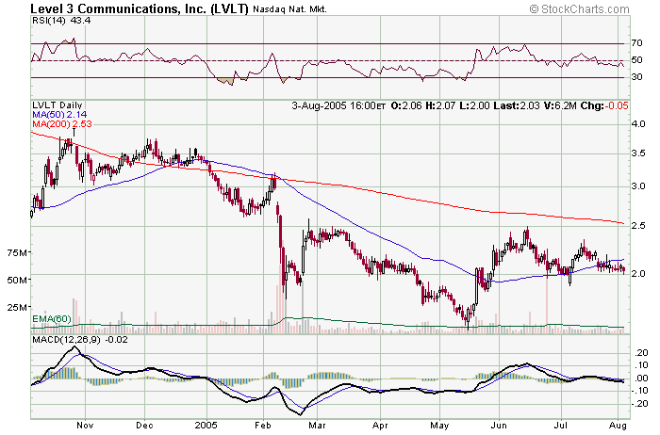
Task: Click the Nasdaq Nat. Mkt. label
Action: click(289, 8)
